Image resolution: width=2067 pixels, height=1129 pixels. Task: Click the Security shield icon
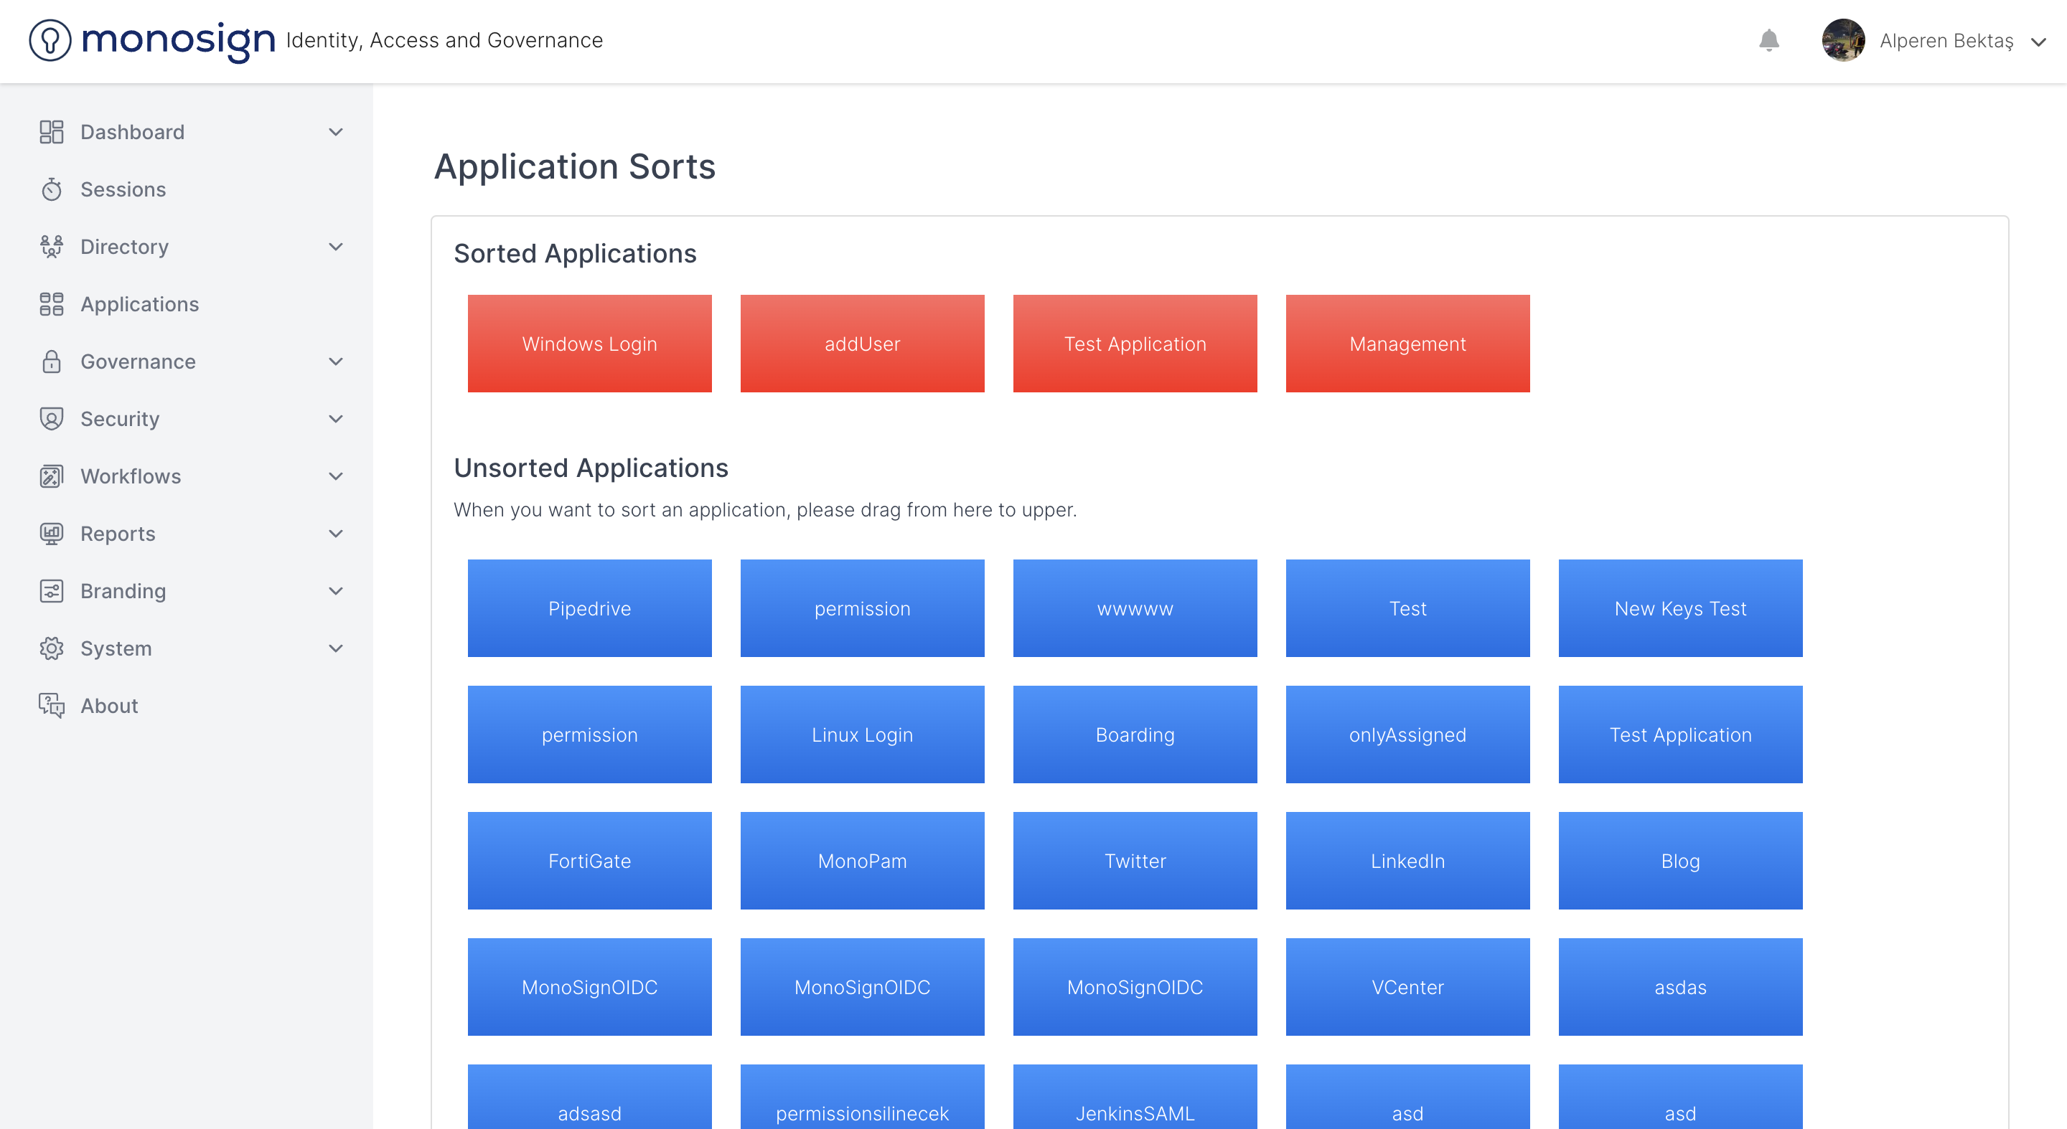pyautogui.click(x=52, y=419)
